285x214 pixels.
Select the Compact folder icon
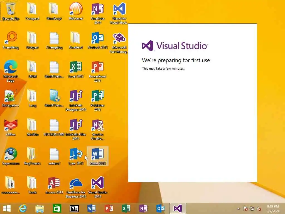[32, 11]
